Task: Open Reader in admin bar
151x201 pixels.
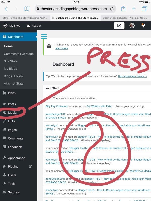Action: coord(34,26)
